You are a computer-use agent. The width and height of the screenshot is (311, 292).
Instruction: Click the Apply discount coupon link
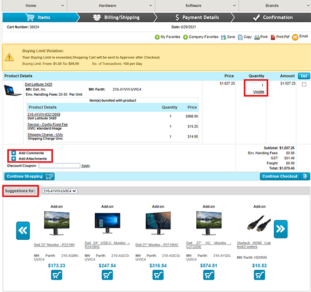(x=85, y=166)
